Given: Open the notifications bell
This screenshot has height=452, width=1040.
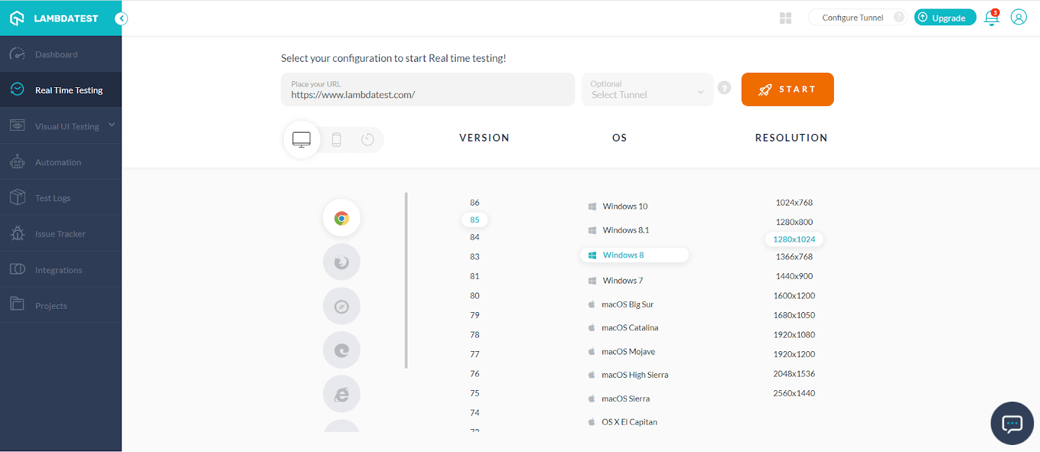Looking at the screenshot, I should pos(991,18).
